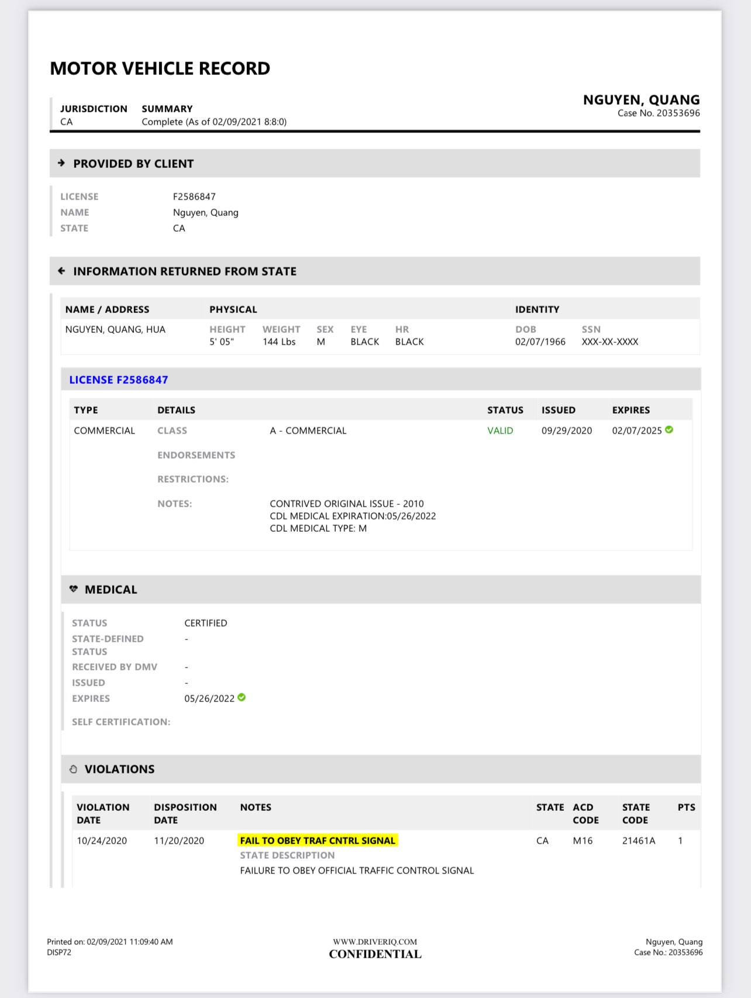Click the weight value 144 Lbs
The image size is (751, 998).
279,342
